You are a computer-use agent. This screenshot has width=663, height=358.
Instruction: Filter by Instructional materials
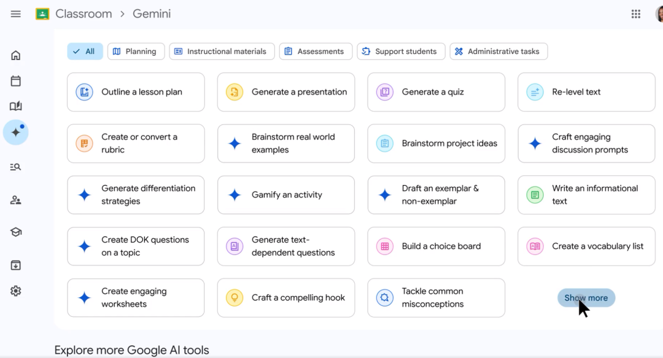tap(222, 51)
